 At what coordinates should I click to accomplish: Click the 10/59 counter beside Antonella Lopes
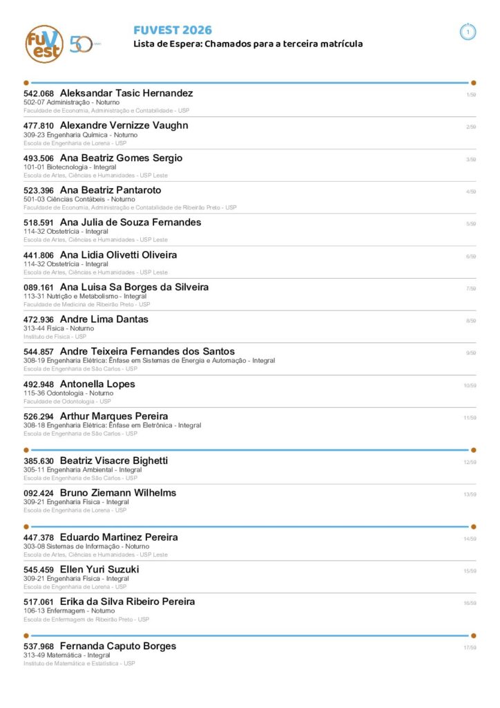tap(470, 386)
